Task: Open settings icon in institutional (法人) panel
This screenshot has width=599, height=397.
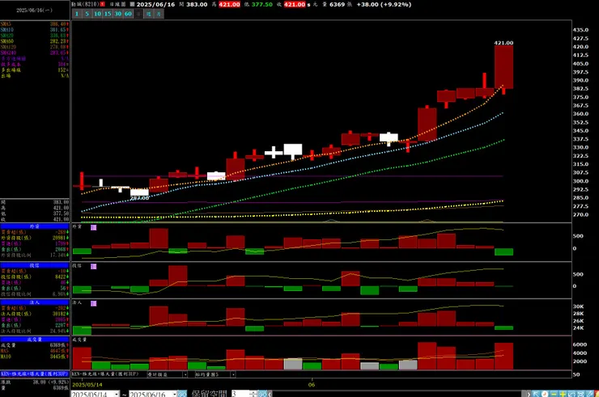Action: 94,303
